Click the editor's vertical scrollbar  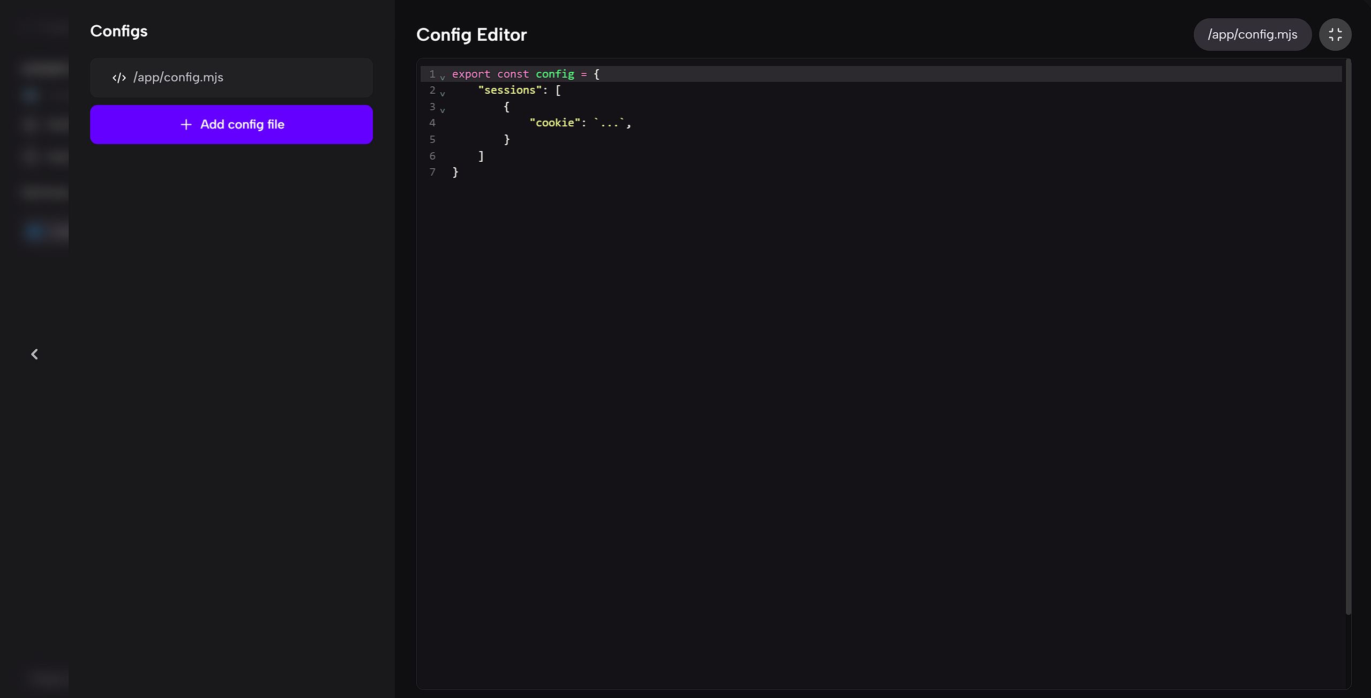coord(1348,337)
